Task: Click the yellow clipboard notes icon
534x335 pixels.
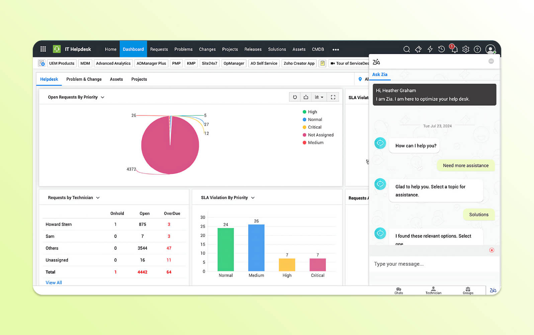Action: tap(322, 63)
